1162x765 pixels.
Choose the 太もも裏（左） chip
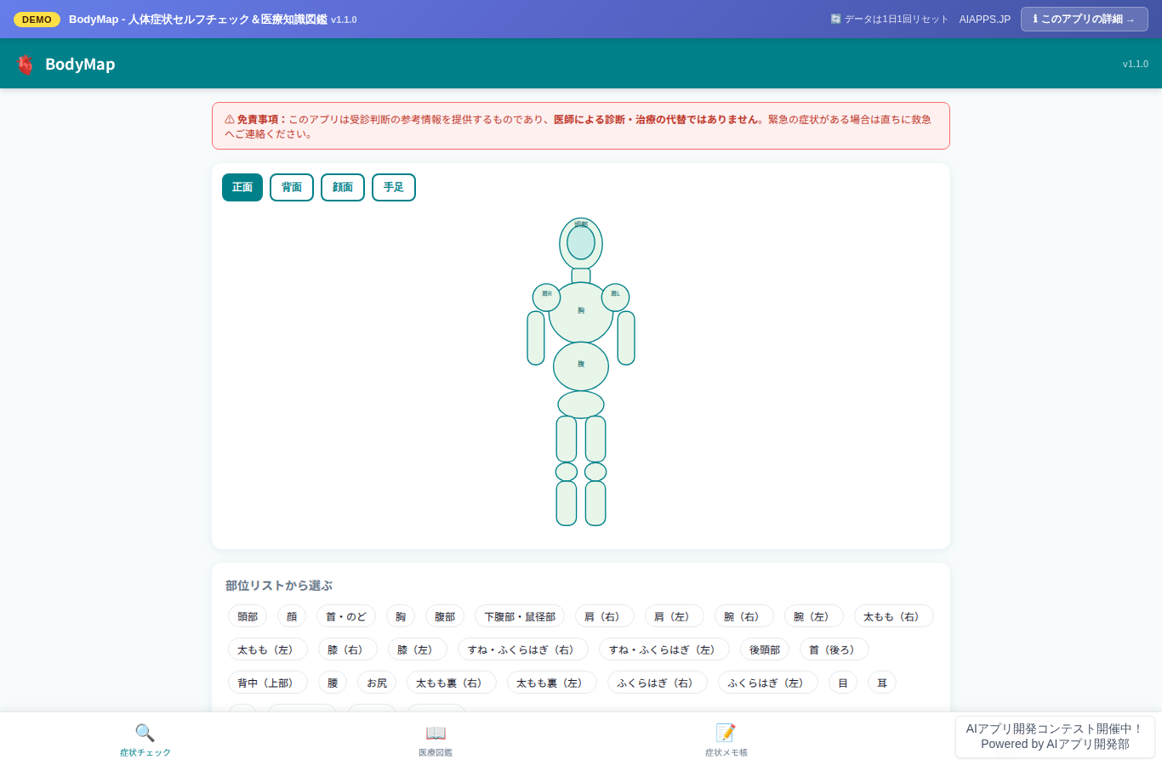[x=552, y=683]
